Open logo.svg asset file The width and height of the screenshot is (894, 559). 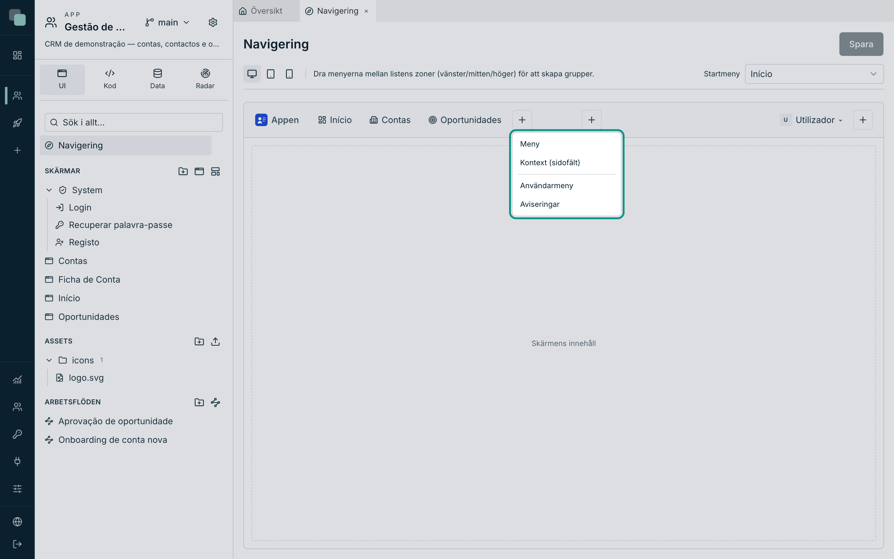(80, 377)
